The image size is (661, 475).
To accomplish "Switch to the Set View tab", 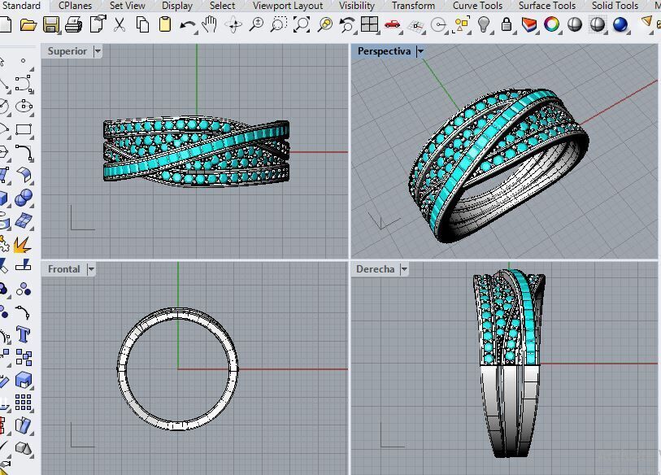I will [128, 6].
